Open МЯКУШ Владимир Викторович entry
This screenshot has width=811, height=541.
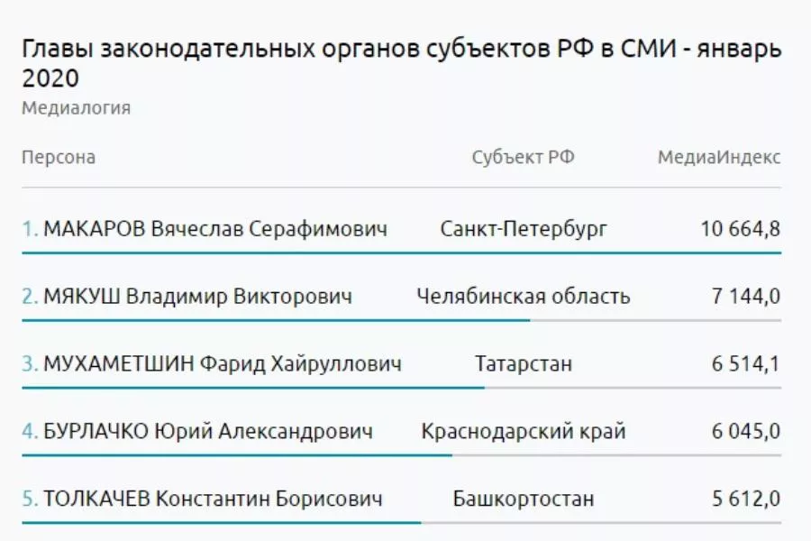tap(197, 296)
